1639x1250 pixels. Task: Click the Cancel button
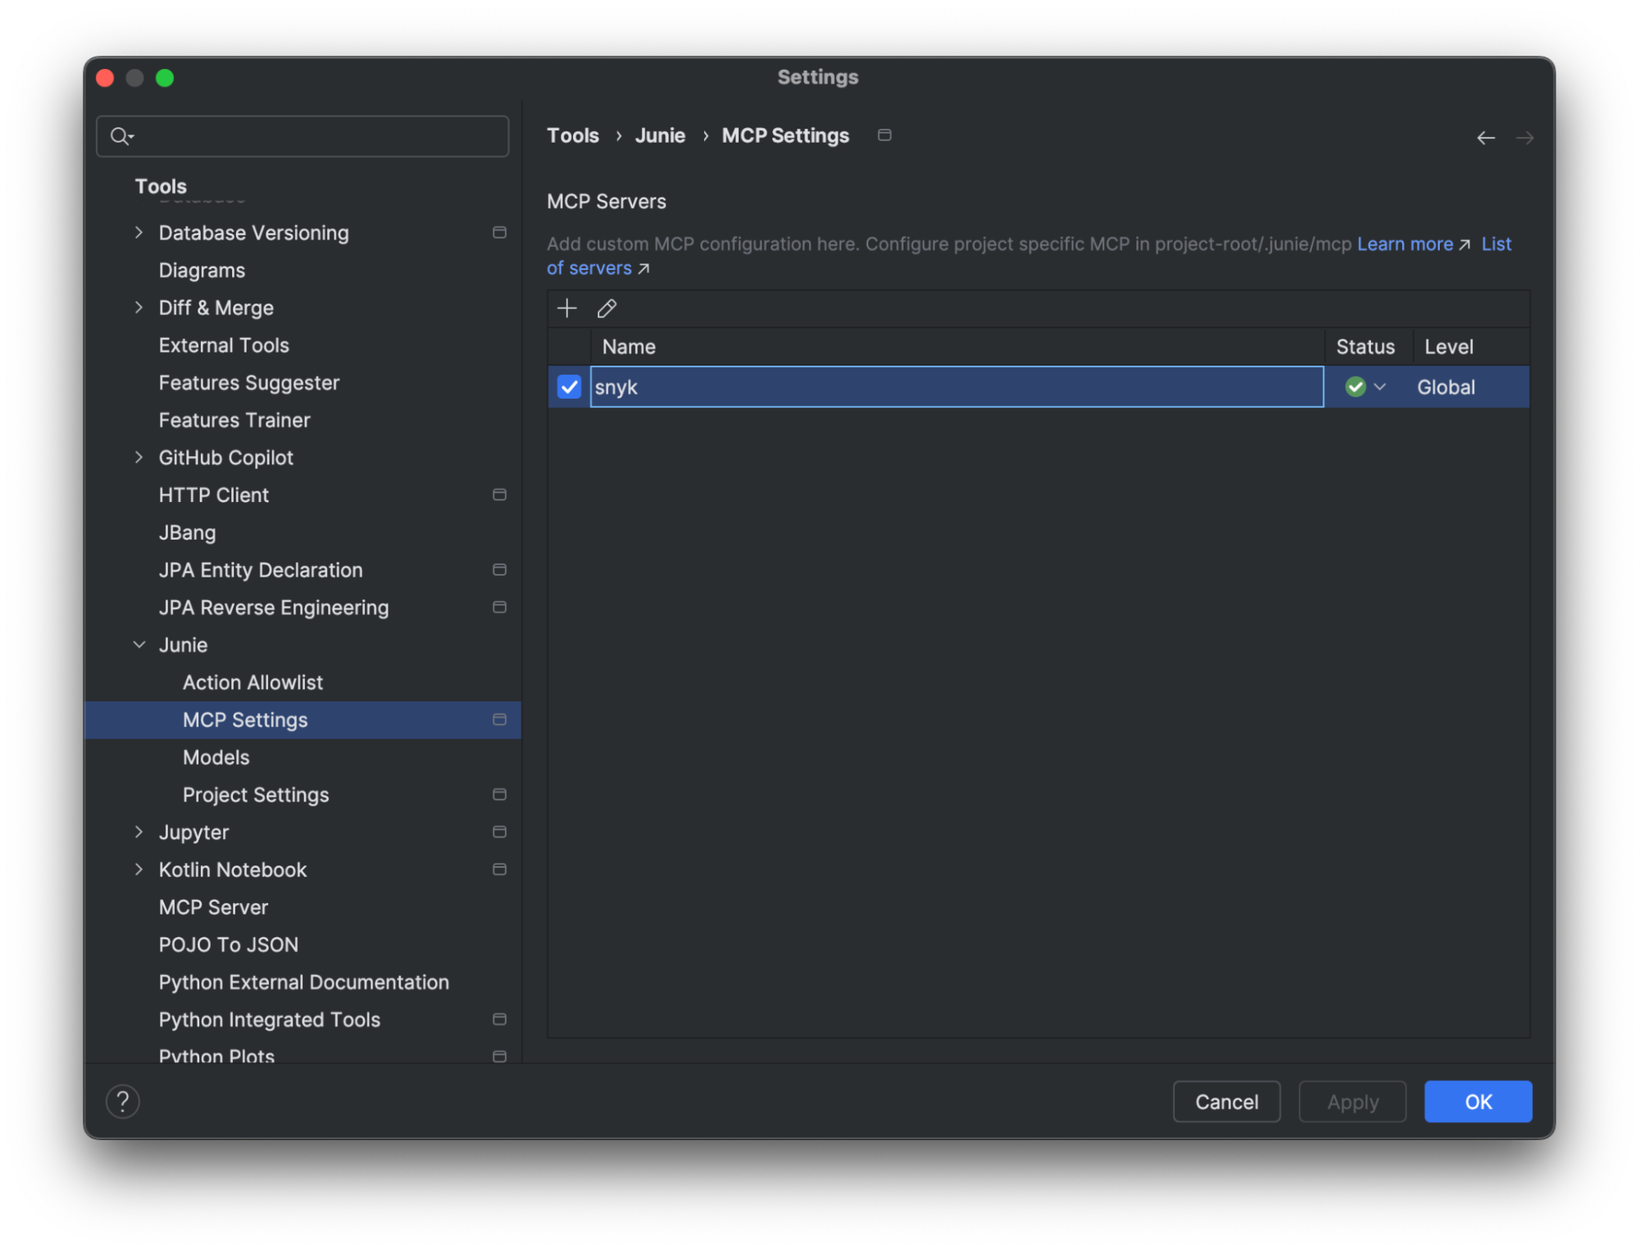pyautogui.click(x=1226, y=1102)
